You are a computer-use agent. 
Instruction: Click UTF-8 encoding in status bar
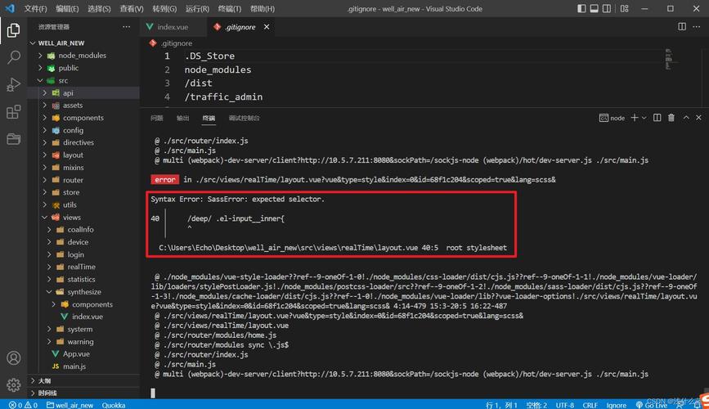click(x=565, y=405)
